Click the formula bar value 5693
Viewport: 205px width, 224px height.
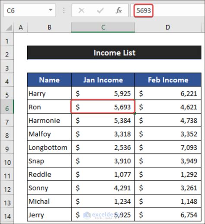click(x=144, y=10)
